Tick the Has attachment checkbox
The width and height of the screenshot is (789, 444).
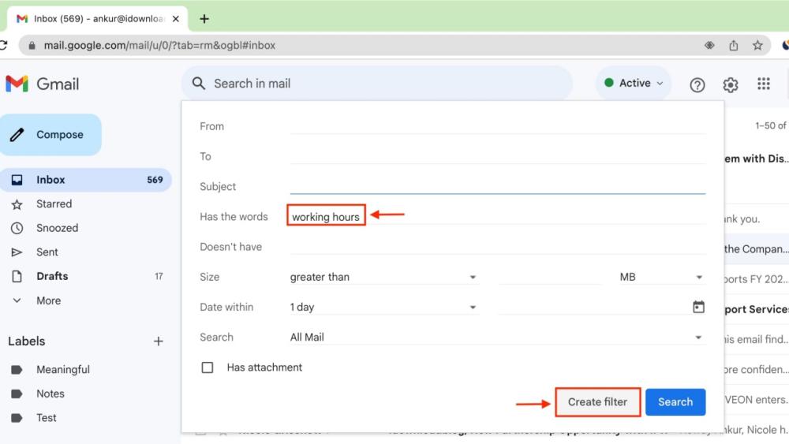pos(208,368)
